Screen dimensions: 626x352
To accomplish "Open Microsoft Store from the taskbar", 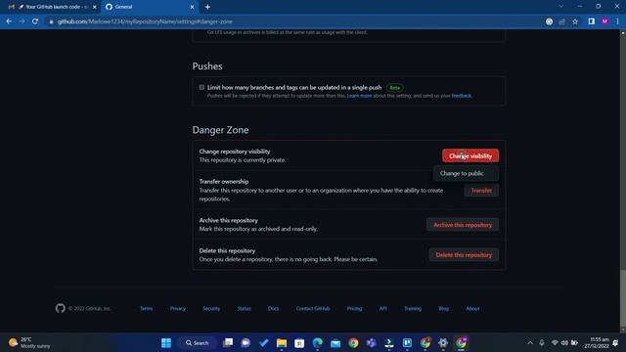I will [x=299, y=343].
